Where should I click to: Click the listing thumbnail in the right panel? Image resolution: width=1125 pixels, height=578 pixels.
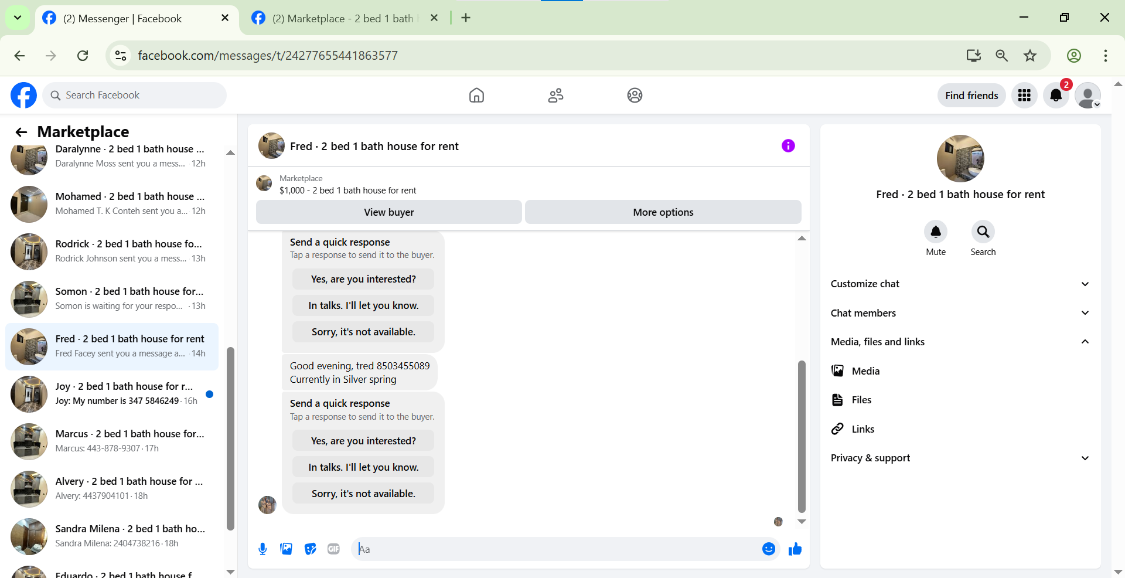[960, 159]
